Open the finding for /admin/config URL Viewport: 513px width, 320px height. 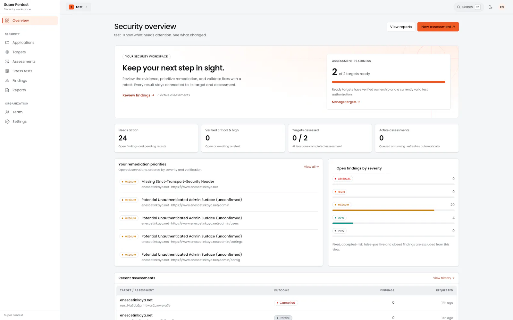point(219,257)
